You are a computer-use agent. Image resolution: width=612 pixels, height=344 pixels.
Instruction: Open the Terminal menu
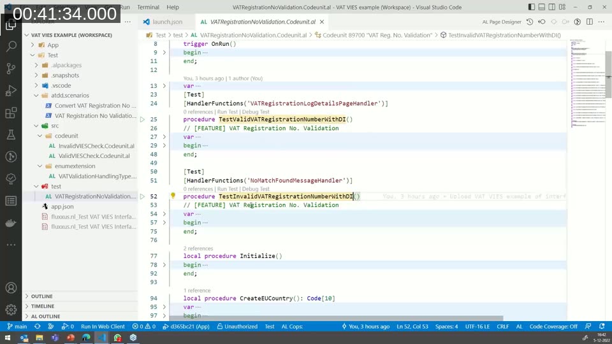(148, 7)
